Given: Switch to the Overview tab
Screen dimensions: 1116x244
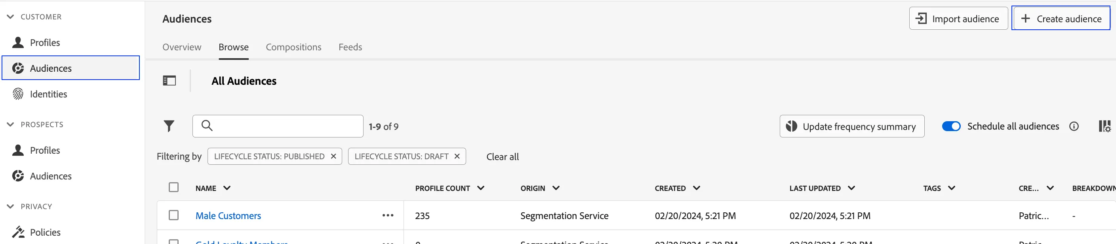Looking at the screenshot, I should pyautogui.click(x=181, y=47).
